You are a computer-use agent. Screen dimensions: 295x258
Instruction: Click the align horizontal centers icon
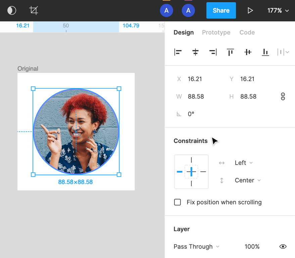(x=195, y=52)
